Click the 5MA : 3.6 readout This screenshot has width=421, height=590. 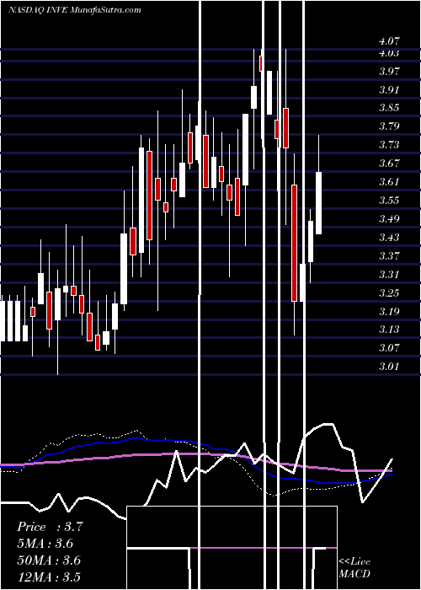45,544
